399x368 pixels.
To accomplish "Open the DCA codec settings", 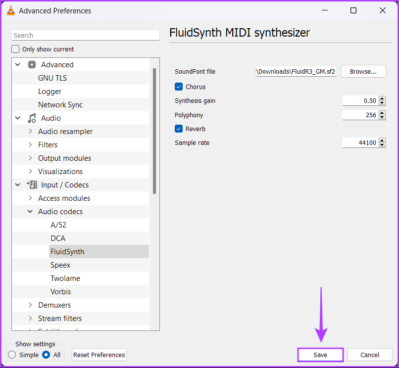I will [58, 238].
